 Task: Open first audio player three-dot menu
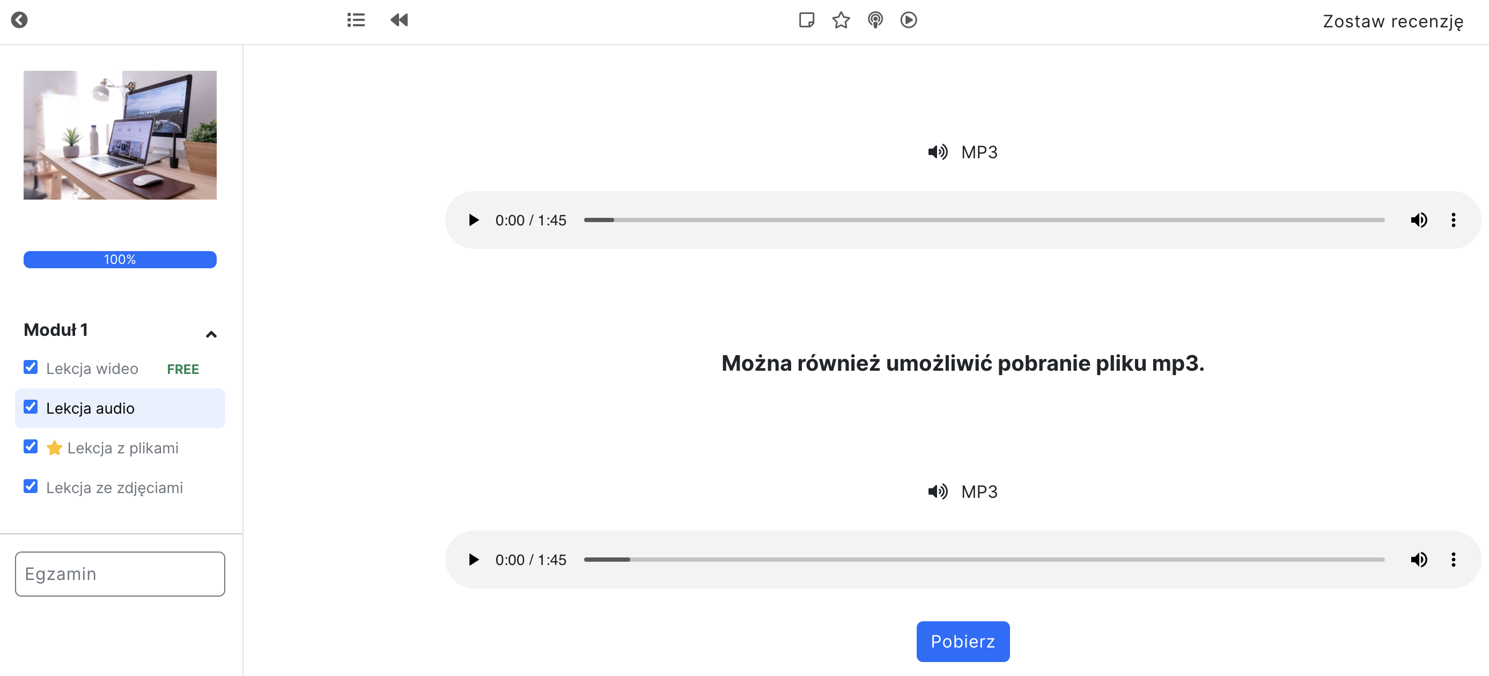coord(1453,220)
